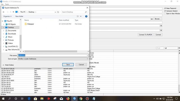Open WinBox File menu

point(2,4)
